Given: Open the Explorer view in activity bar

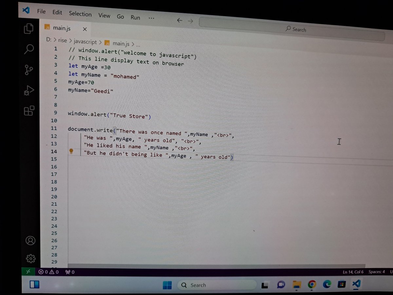Looking at the screenshot, I should point(28,29).
